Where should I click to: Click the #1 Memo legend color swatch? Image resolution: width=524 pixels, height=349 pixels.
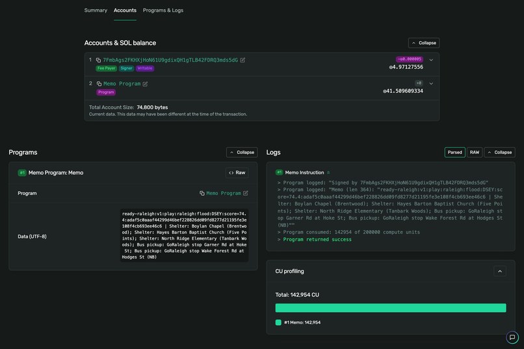click(x=278, y=322)
